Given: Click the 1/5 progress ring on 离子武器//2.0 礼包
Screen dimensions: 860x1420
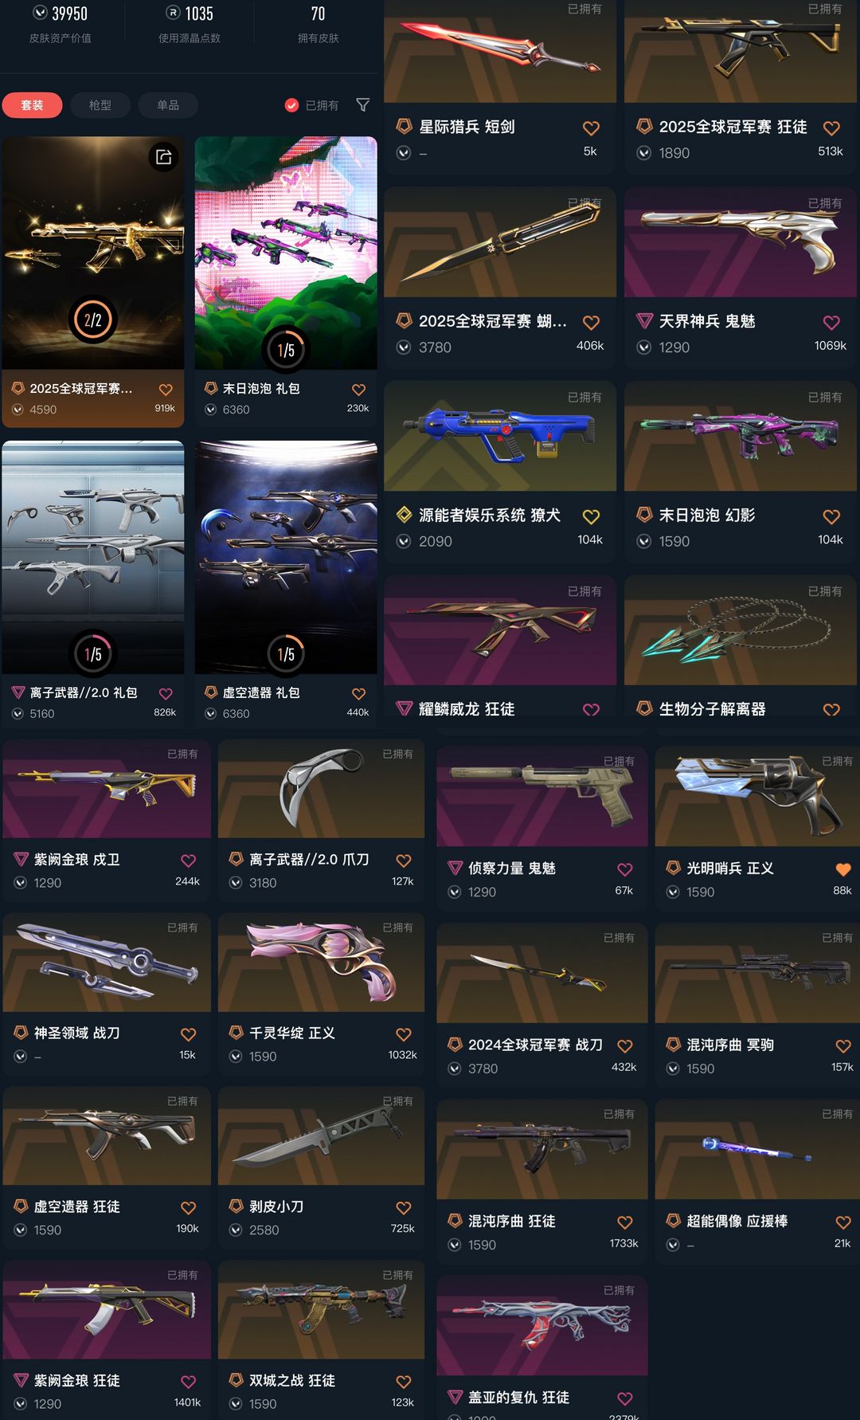Looking at the screenshot, I should click(93, 654).
